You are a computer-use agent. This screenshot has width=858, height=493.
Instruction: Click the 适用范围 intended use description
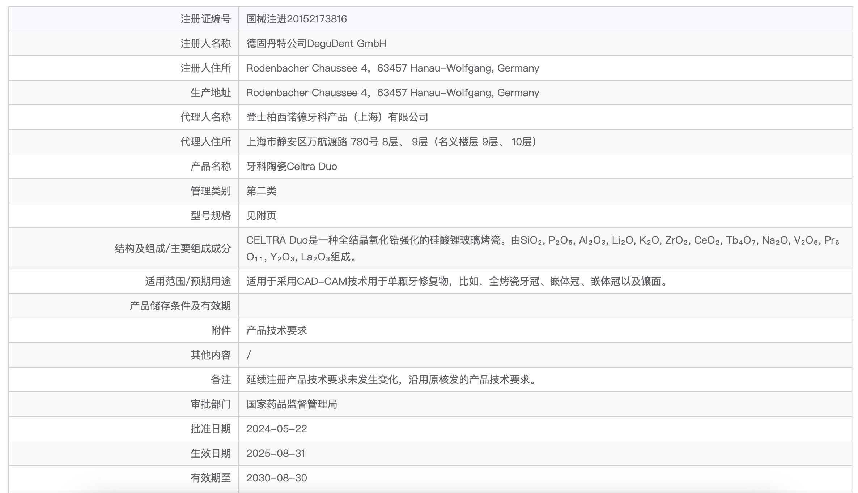pos(457,281)
